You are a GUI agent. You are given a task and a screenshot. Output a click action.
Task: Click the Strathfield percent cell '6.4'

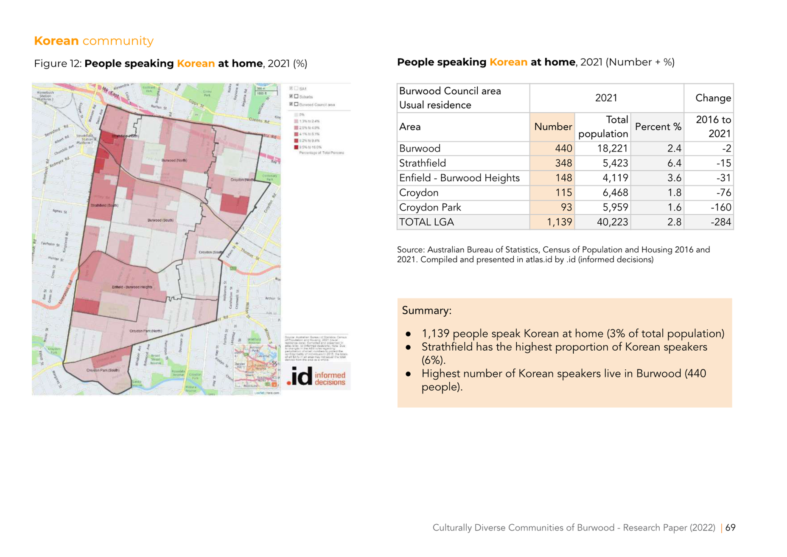point(658,163)
